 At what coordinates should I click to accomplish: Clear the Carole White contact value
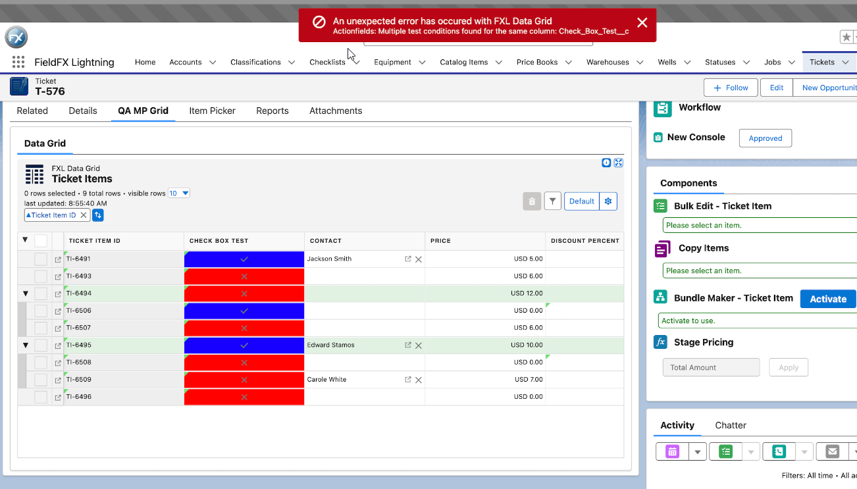pyautogui.click(x=419, y=380)
